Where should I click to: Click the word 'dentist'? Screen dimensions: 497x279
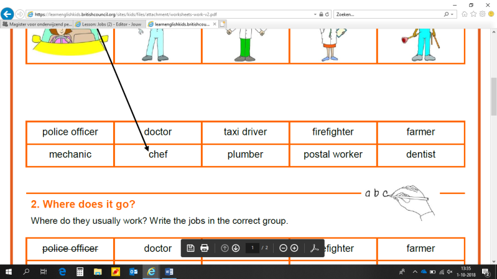[x=420, y=154]
